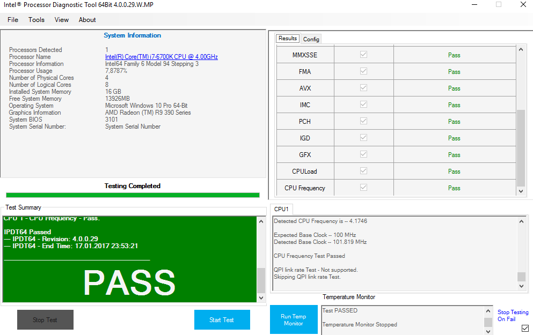
Task: Toggle the MMXSSE test checkbox
Action: coord(364,55)
